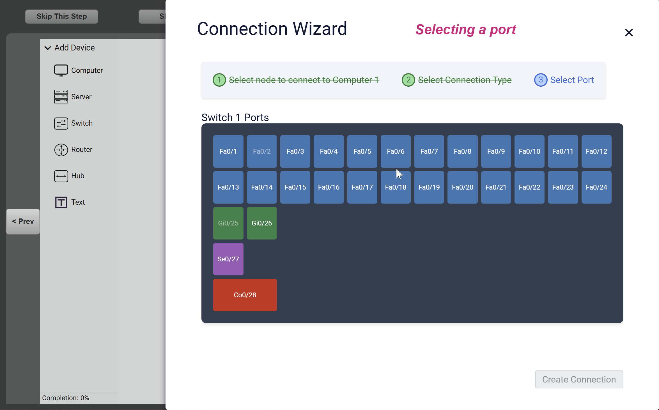
Task: Go to wizard step 1 circle
Action: (x=219, y=80)
